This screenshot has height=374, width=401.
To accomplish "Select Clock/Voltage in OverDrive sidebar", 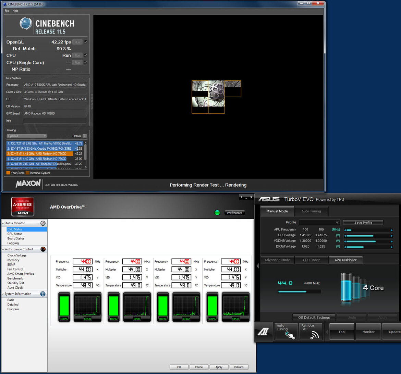I will (17, 255).
